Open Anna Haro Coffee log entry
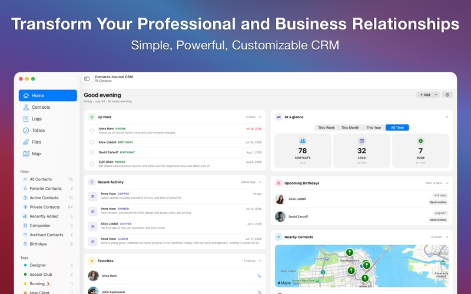Screen dimensions: 471x294 tap(175, 196)
